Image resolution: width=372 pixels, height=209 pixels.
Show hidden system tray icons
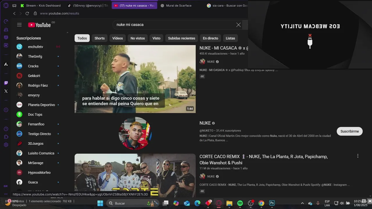(x=302, y=203)
